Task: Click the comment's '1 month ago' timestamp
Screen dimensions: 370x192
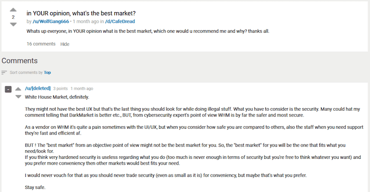Action: tap(82, 89)
